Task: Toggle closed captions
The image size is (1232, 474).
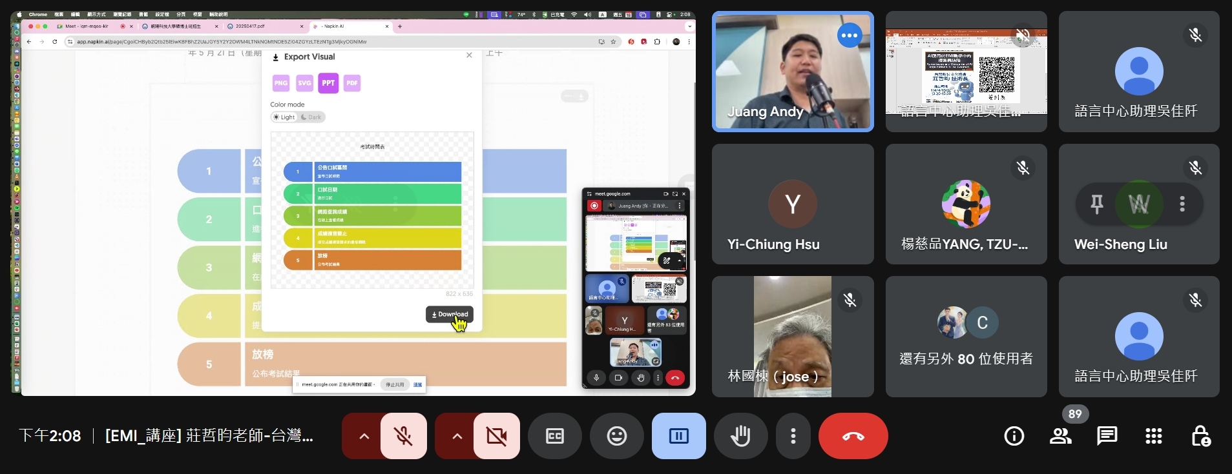Action: tap(555, 437)
